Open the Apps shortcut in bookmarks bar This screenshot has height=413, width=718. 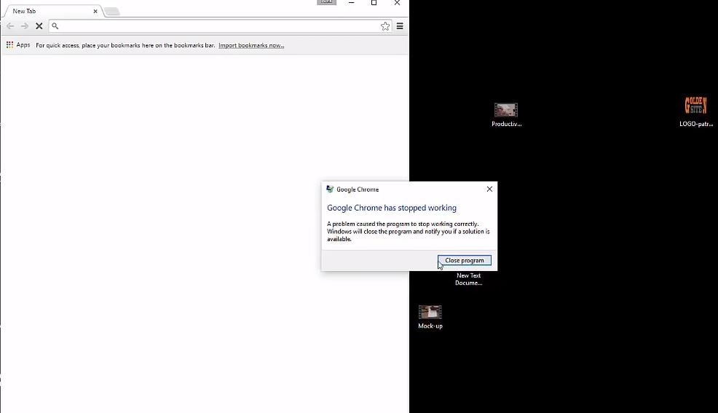(18, 45)
